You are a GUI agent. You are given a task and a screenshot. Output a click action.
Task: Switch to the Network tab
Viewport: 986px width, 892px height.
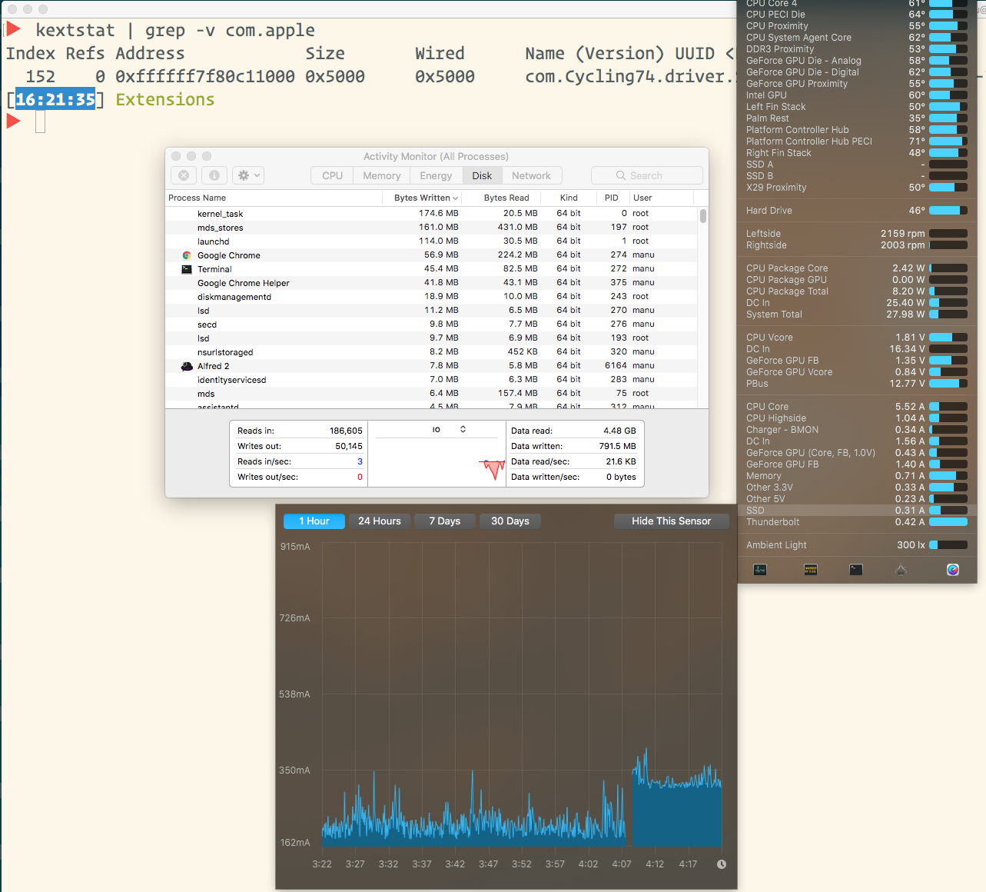pos(531,175)
